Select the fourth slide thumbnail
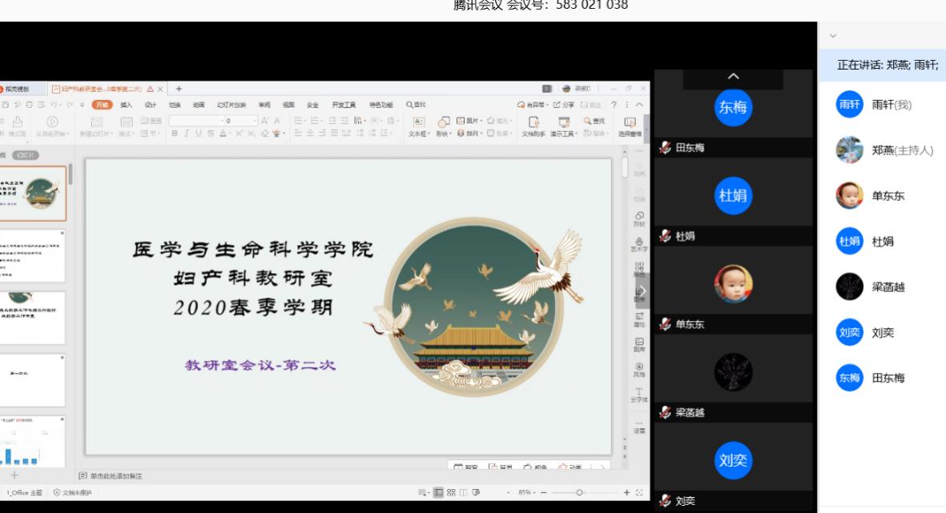 [x=33, y=380]
